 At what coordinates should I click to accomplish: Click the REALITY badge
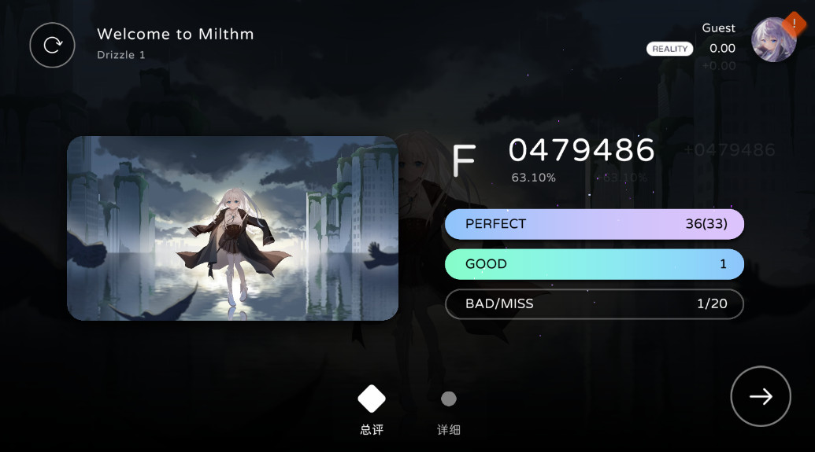tap(669, 49)
